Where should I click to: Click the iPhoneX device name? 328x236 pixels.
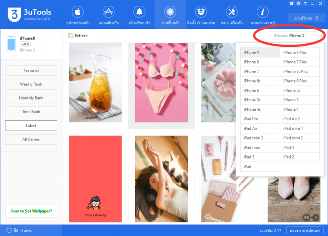click(27, 38)
